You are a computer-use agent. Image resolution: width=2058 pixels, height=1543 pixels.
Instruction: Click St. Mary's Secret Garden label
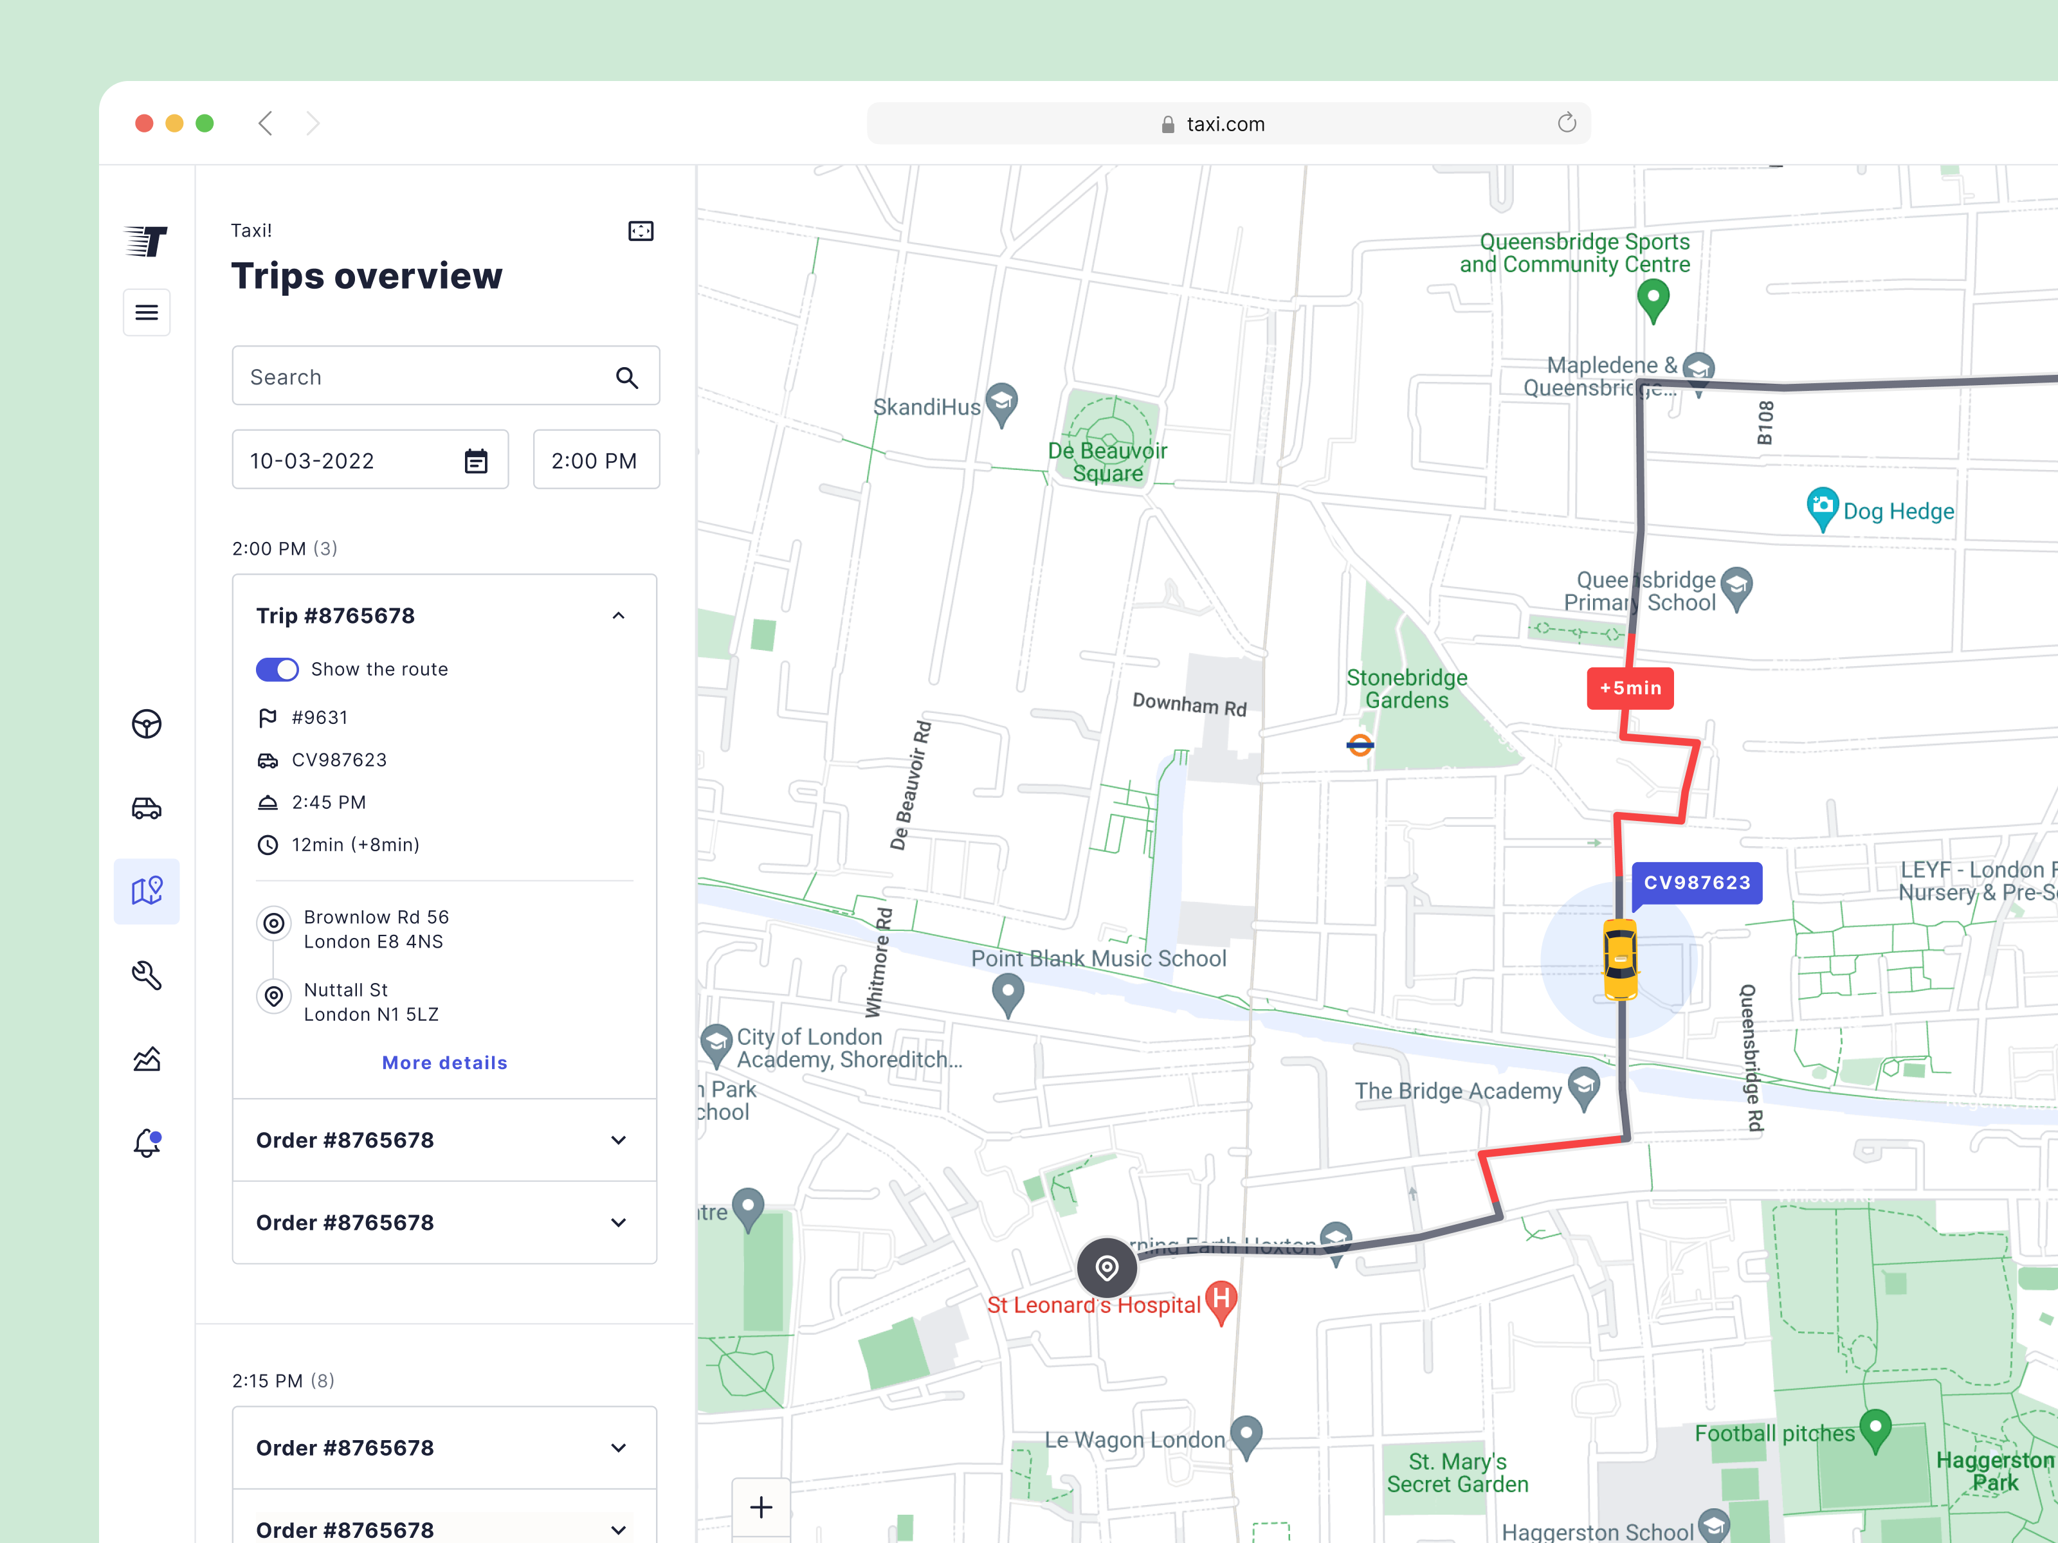[x=1458, y=1474]
